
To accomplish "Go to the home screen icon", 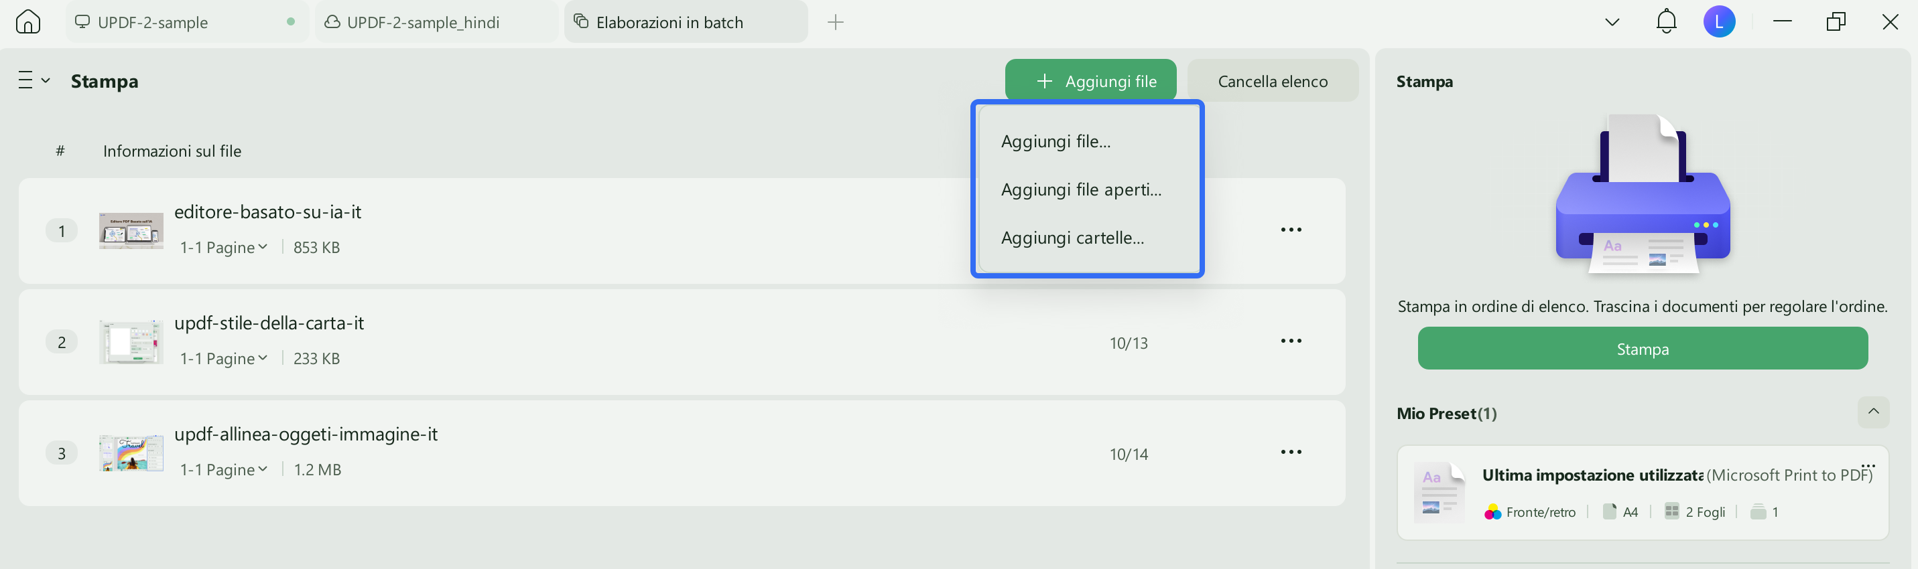I will coord(28,21).
